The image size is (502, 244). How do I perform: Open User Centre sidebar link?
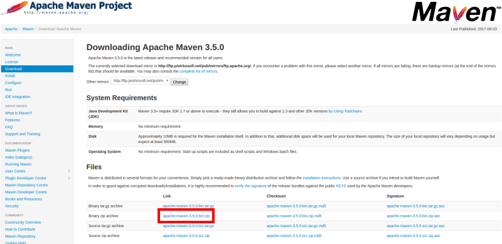[15, 171]
